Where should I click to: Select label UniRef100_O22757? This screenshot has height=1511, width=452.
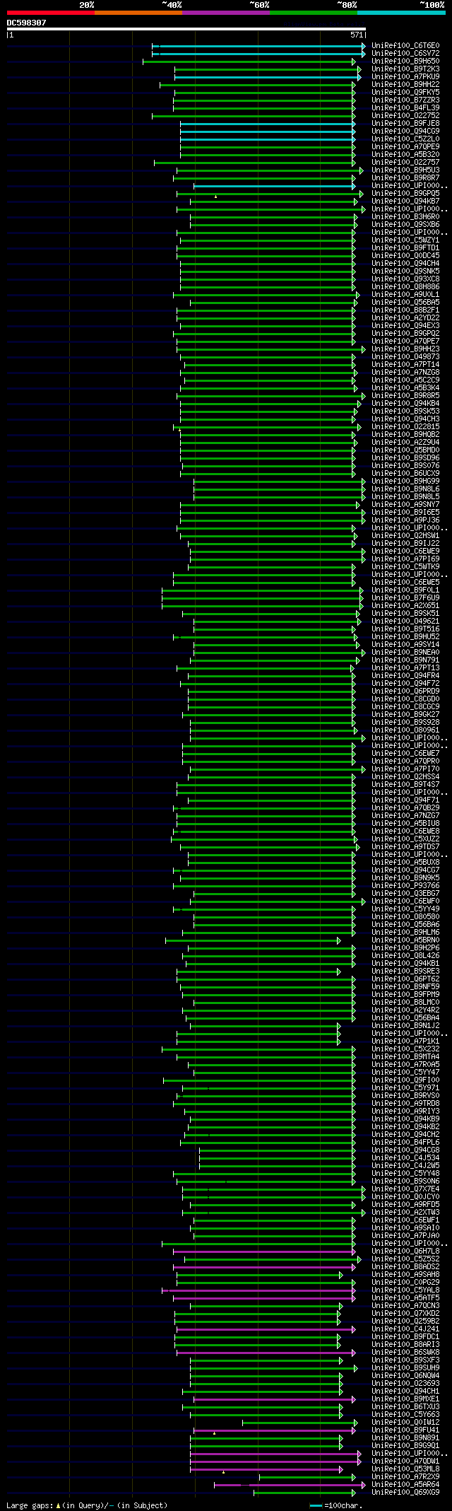click(x=405, y=163)
